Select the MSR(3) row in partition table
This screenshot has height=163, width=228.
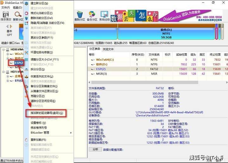coord(158,74)
